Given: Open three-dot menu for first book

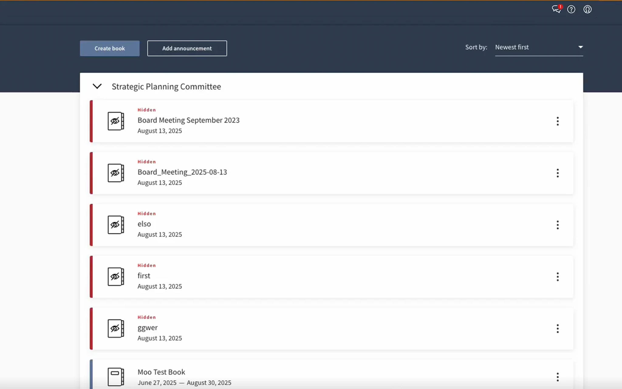Looking at the screenshot, I should click(x=558, y=277).
